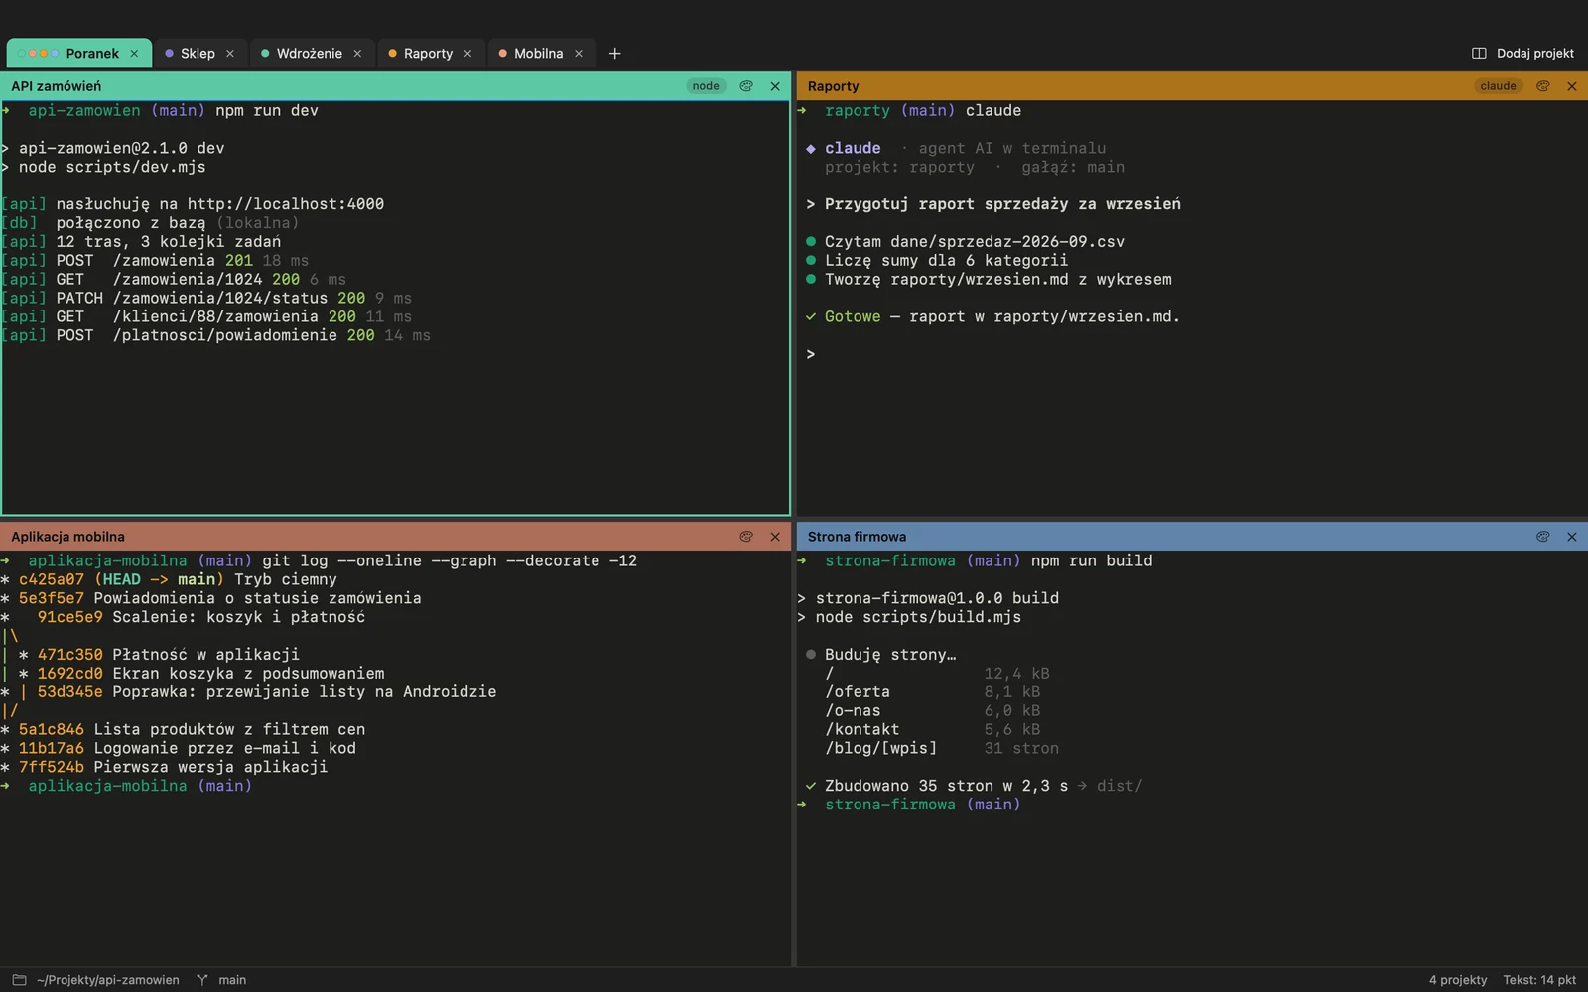Add a new tab with plus icon
Image resolution: width=1588 pixels, height=992 pixels.
614,54
